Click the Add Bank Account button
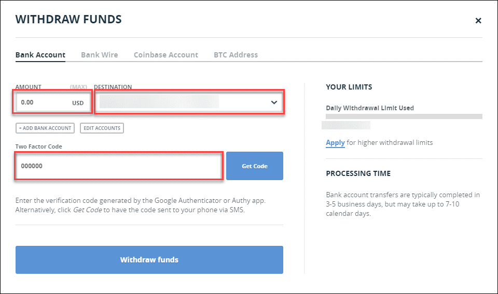Screen dimensions: 498x294 click(45, 128)
